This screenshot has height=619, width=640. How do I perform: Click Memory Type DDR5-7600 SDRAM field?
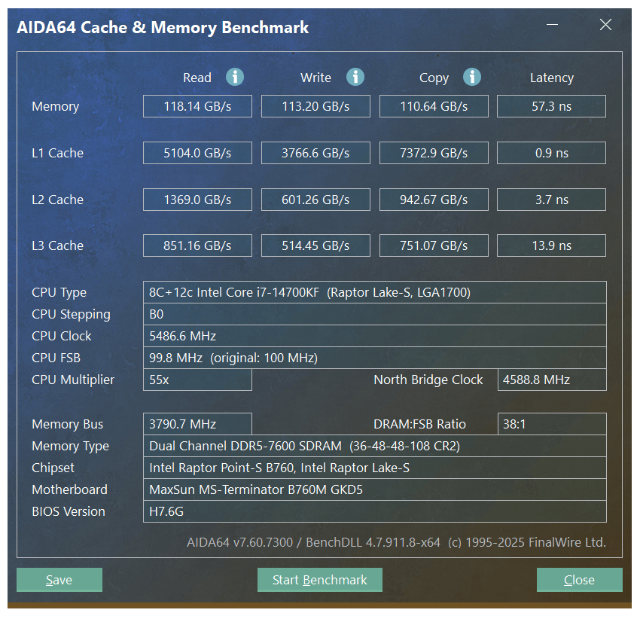[x=375, y=446]
